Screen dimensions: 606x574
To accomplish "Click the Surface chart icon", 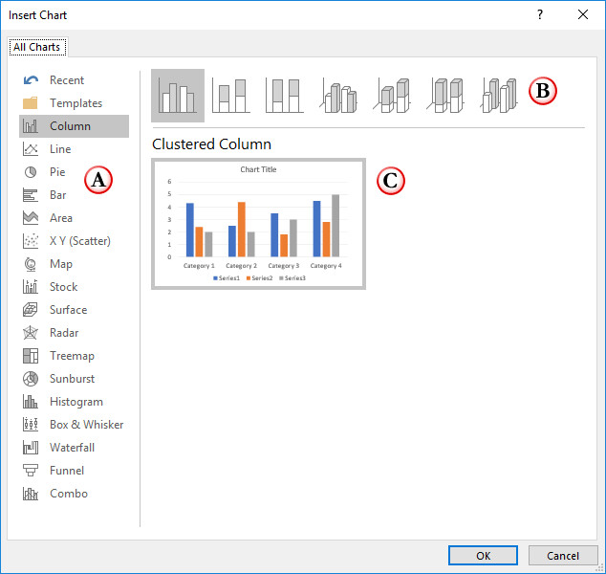I will click(31, 309).
